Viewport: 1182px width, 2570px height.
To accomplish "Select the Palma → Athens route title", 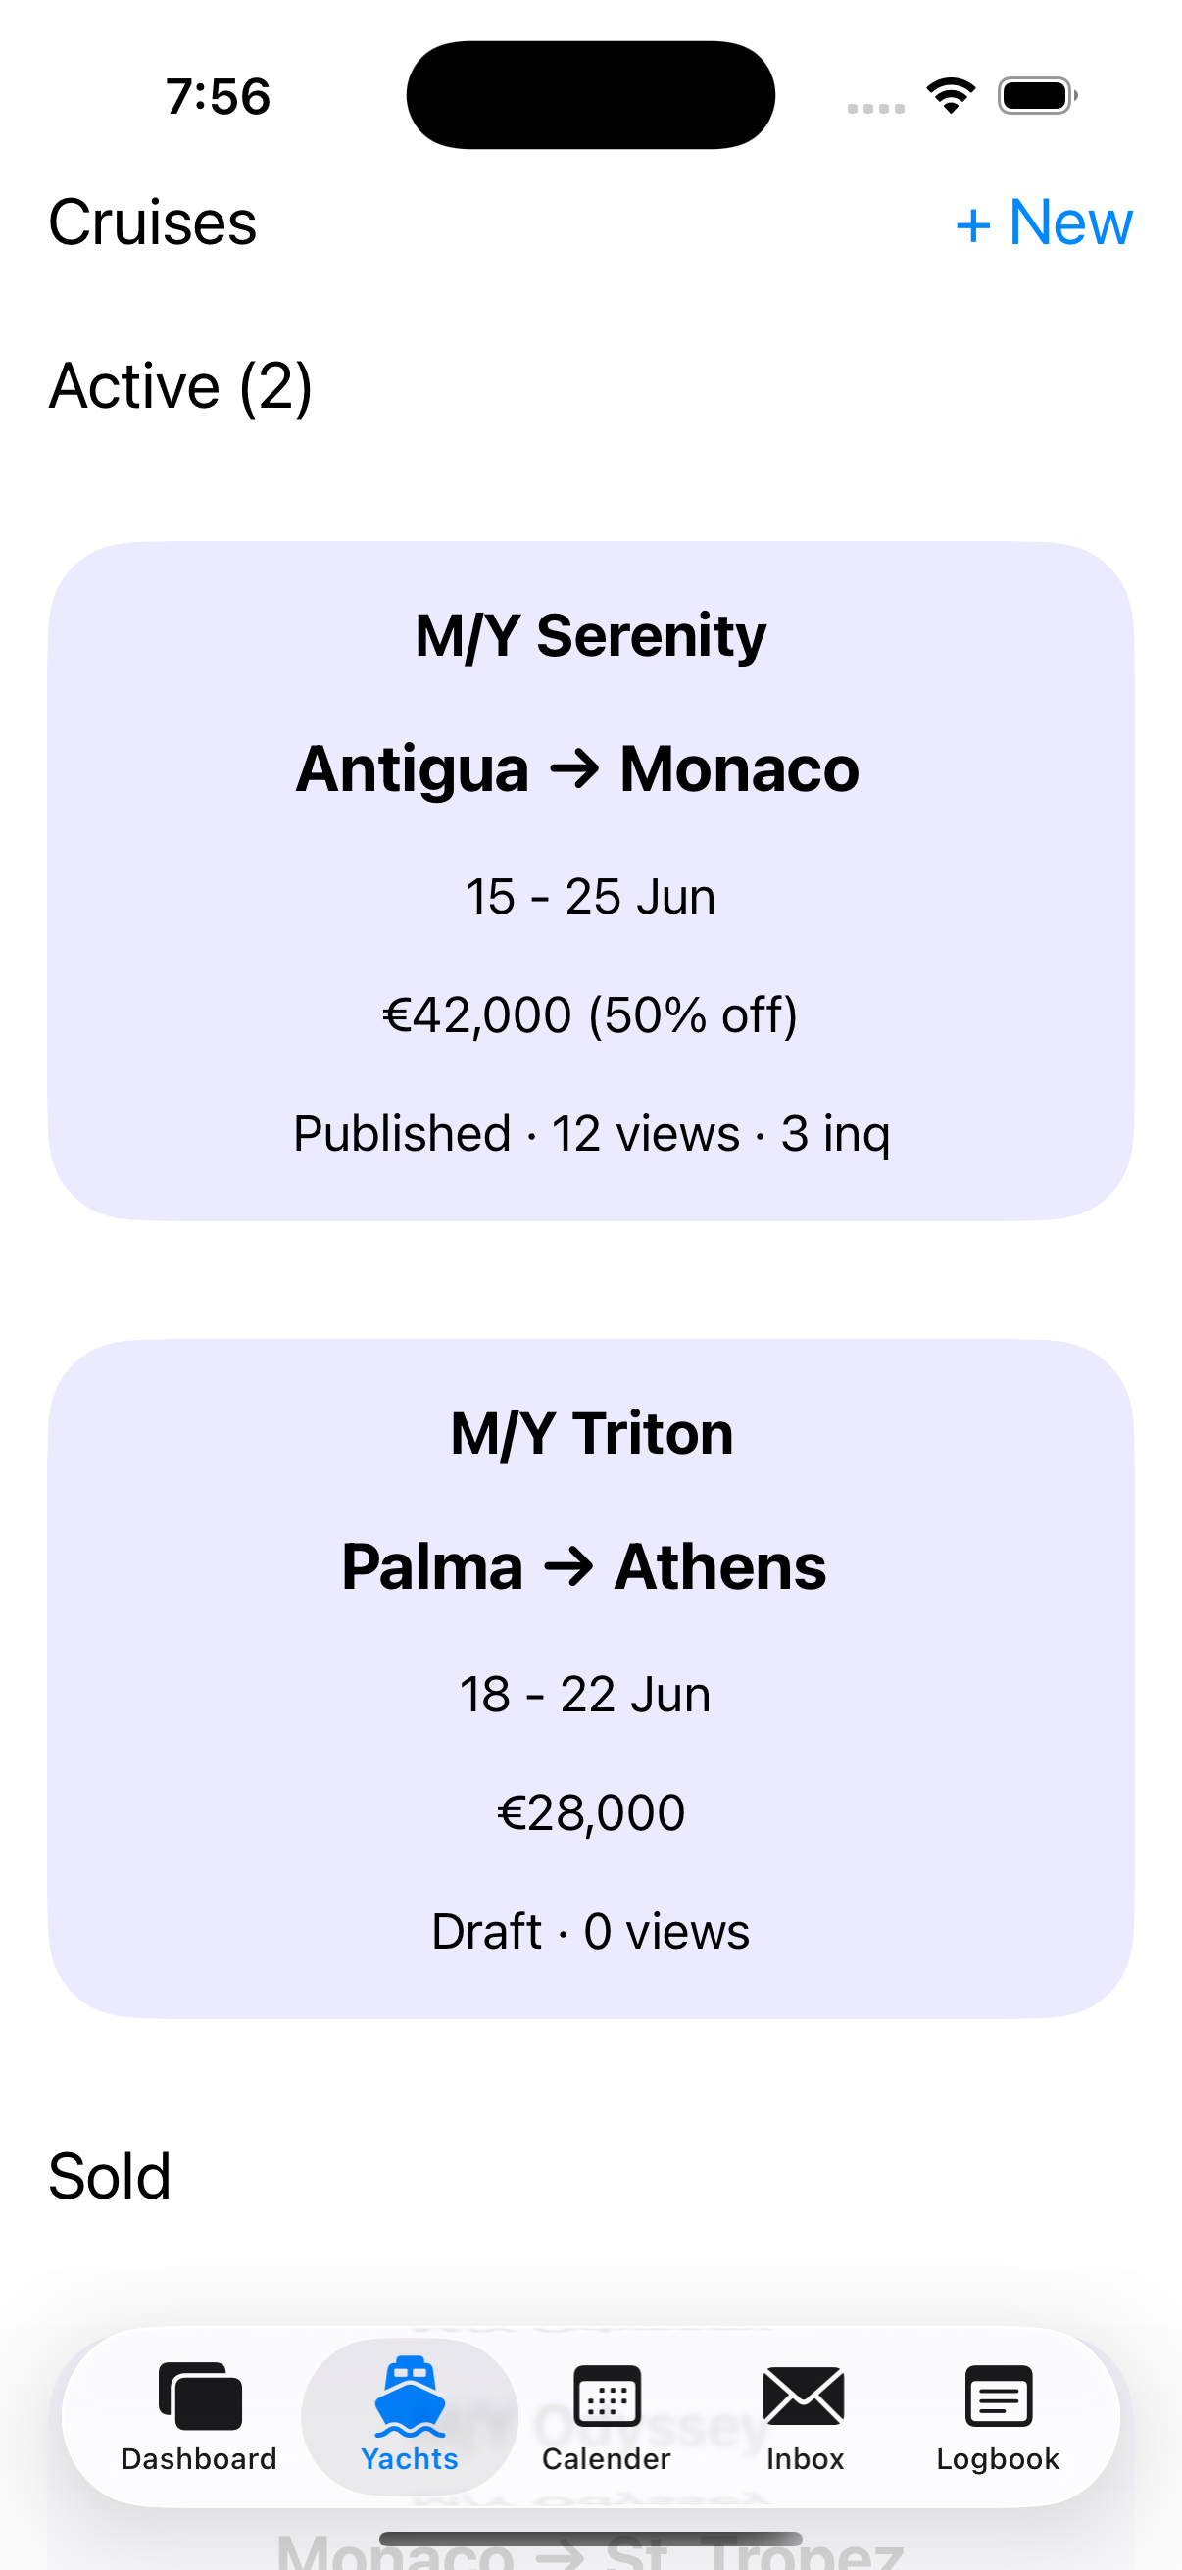I will pyautogui.click(x=583, y=1566).
